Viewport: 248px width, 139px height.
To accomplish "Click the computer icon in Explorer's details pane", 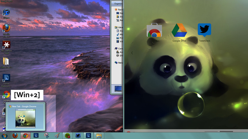I will click(118, 89).
